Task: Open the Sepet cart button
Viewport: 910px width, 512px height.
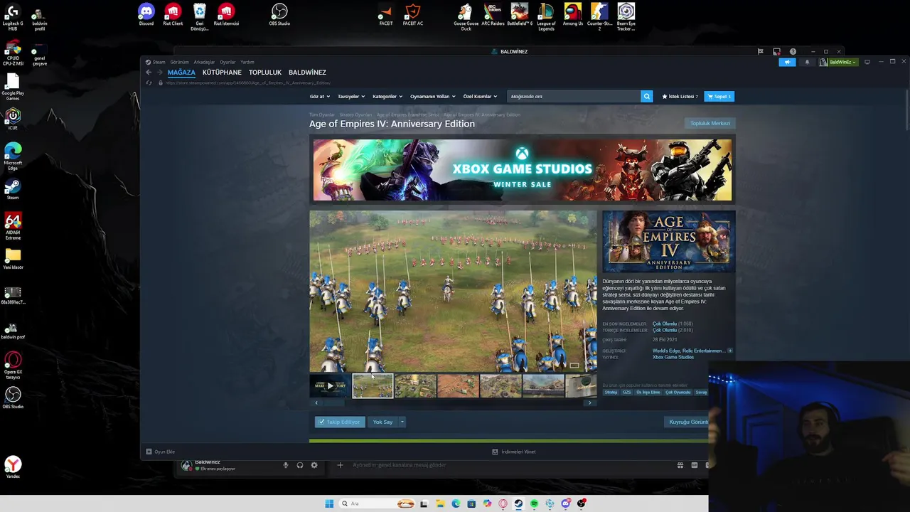Action: 719,96
